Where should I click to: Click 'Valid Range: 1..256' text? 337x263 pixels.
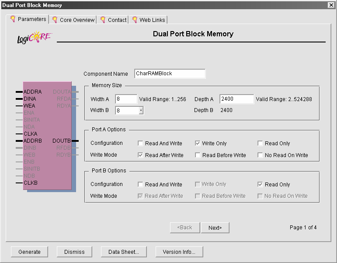coord(163,99)
